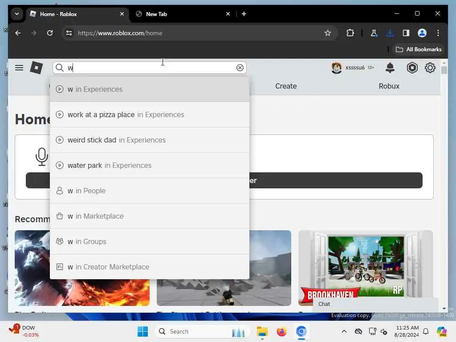Open Chrome profile avatar
Image resolution: width=456 pixels, height=342 pixels.
(x=422, y=33)
